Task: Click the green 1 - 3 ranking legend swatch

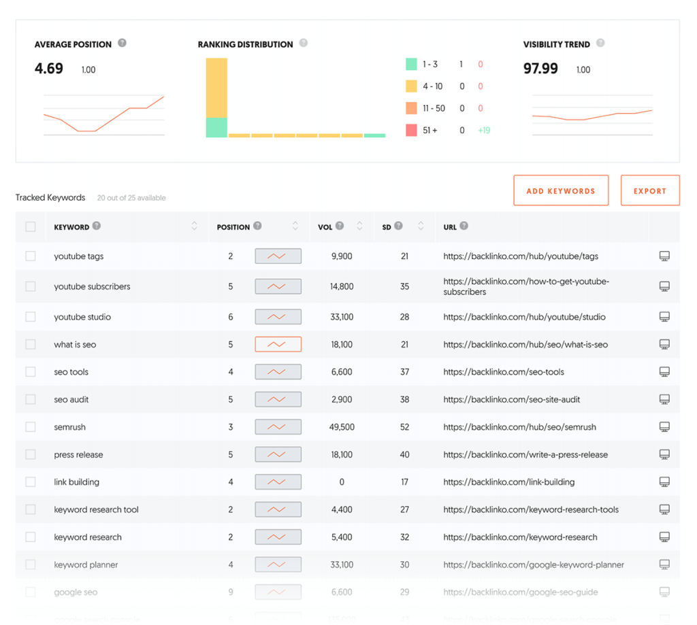Action: [x=411, y=65]
